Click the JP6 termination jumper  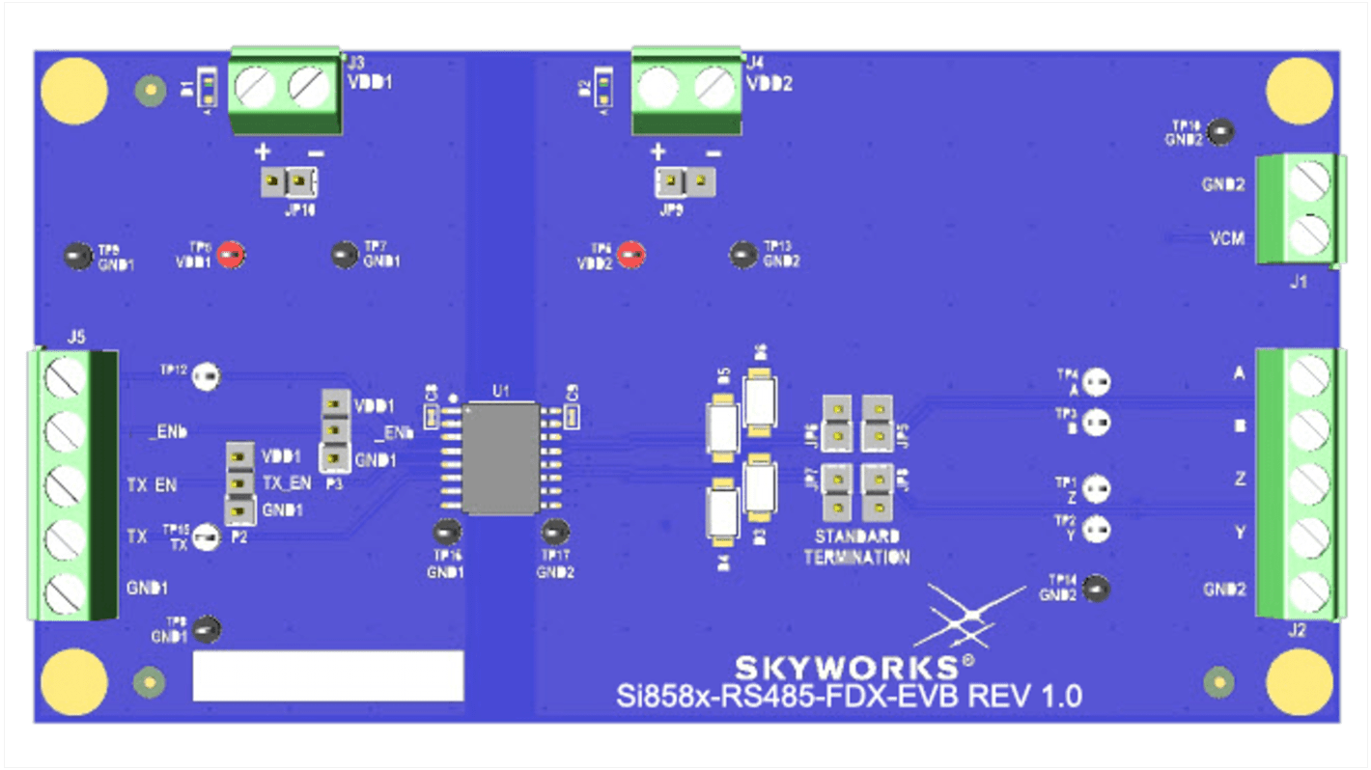[837, 423]
